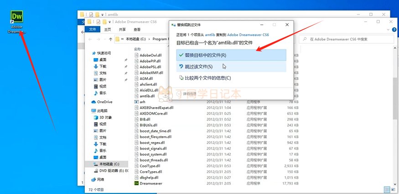Switch to details view icon in status bar
The image size is (399, 194).
(387, 190)
